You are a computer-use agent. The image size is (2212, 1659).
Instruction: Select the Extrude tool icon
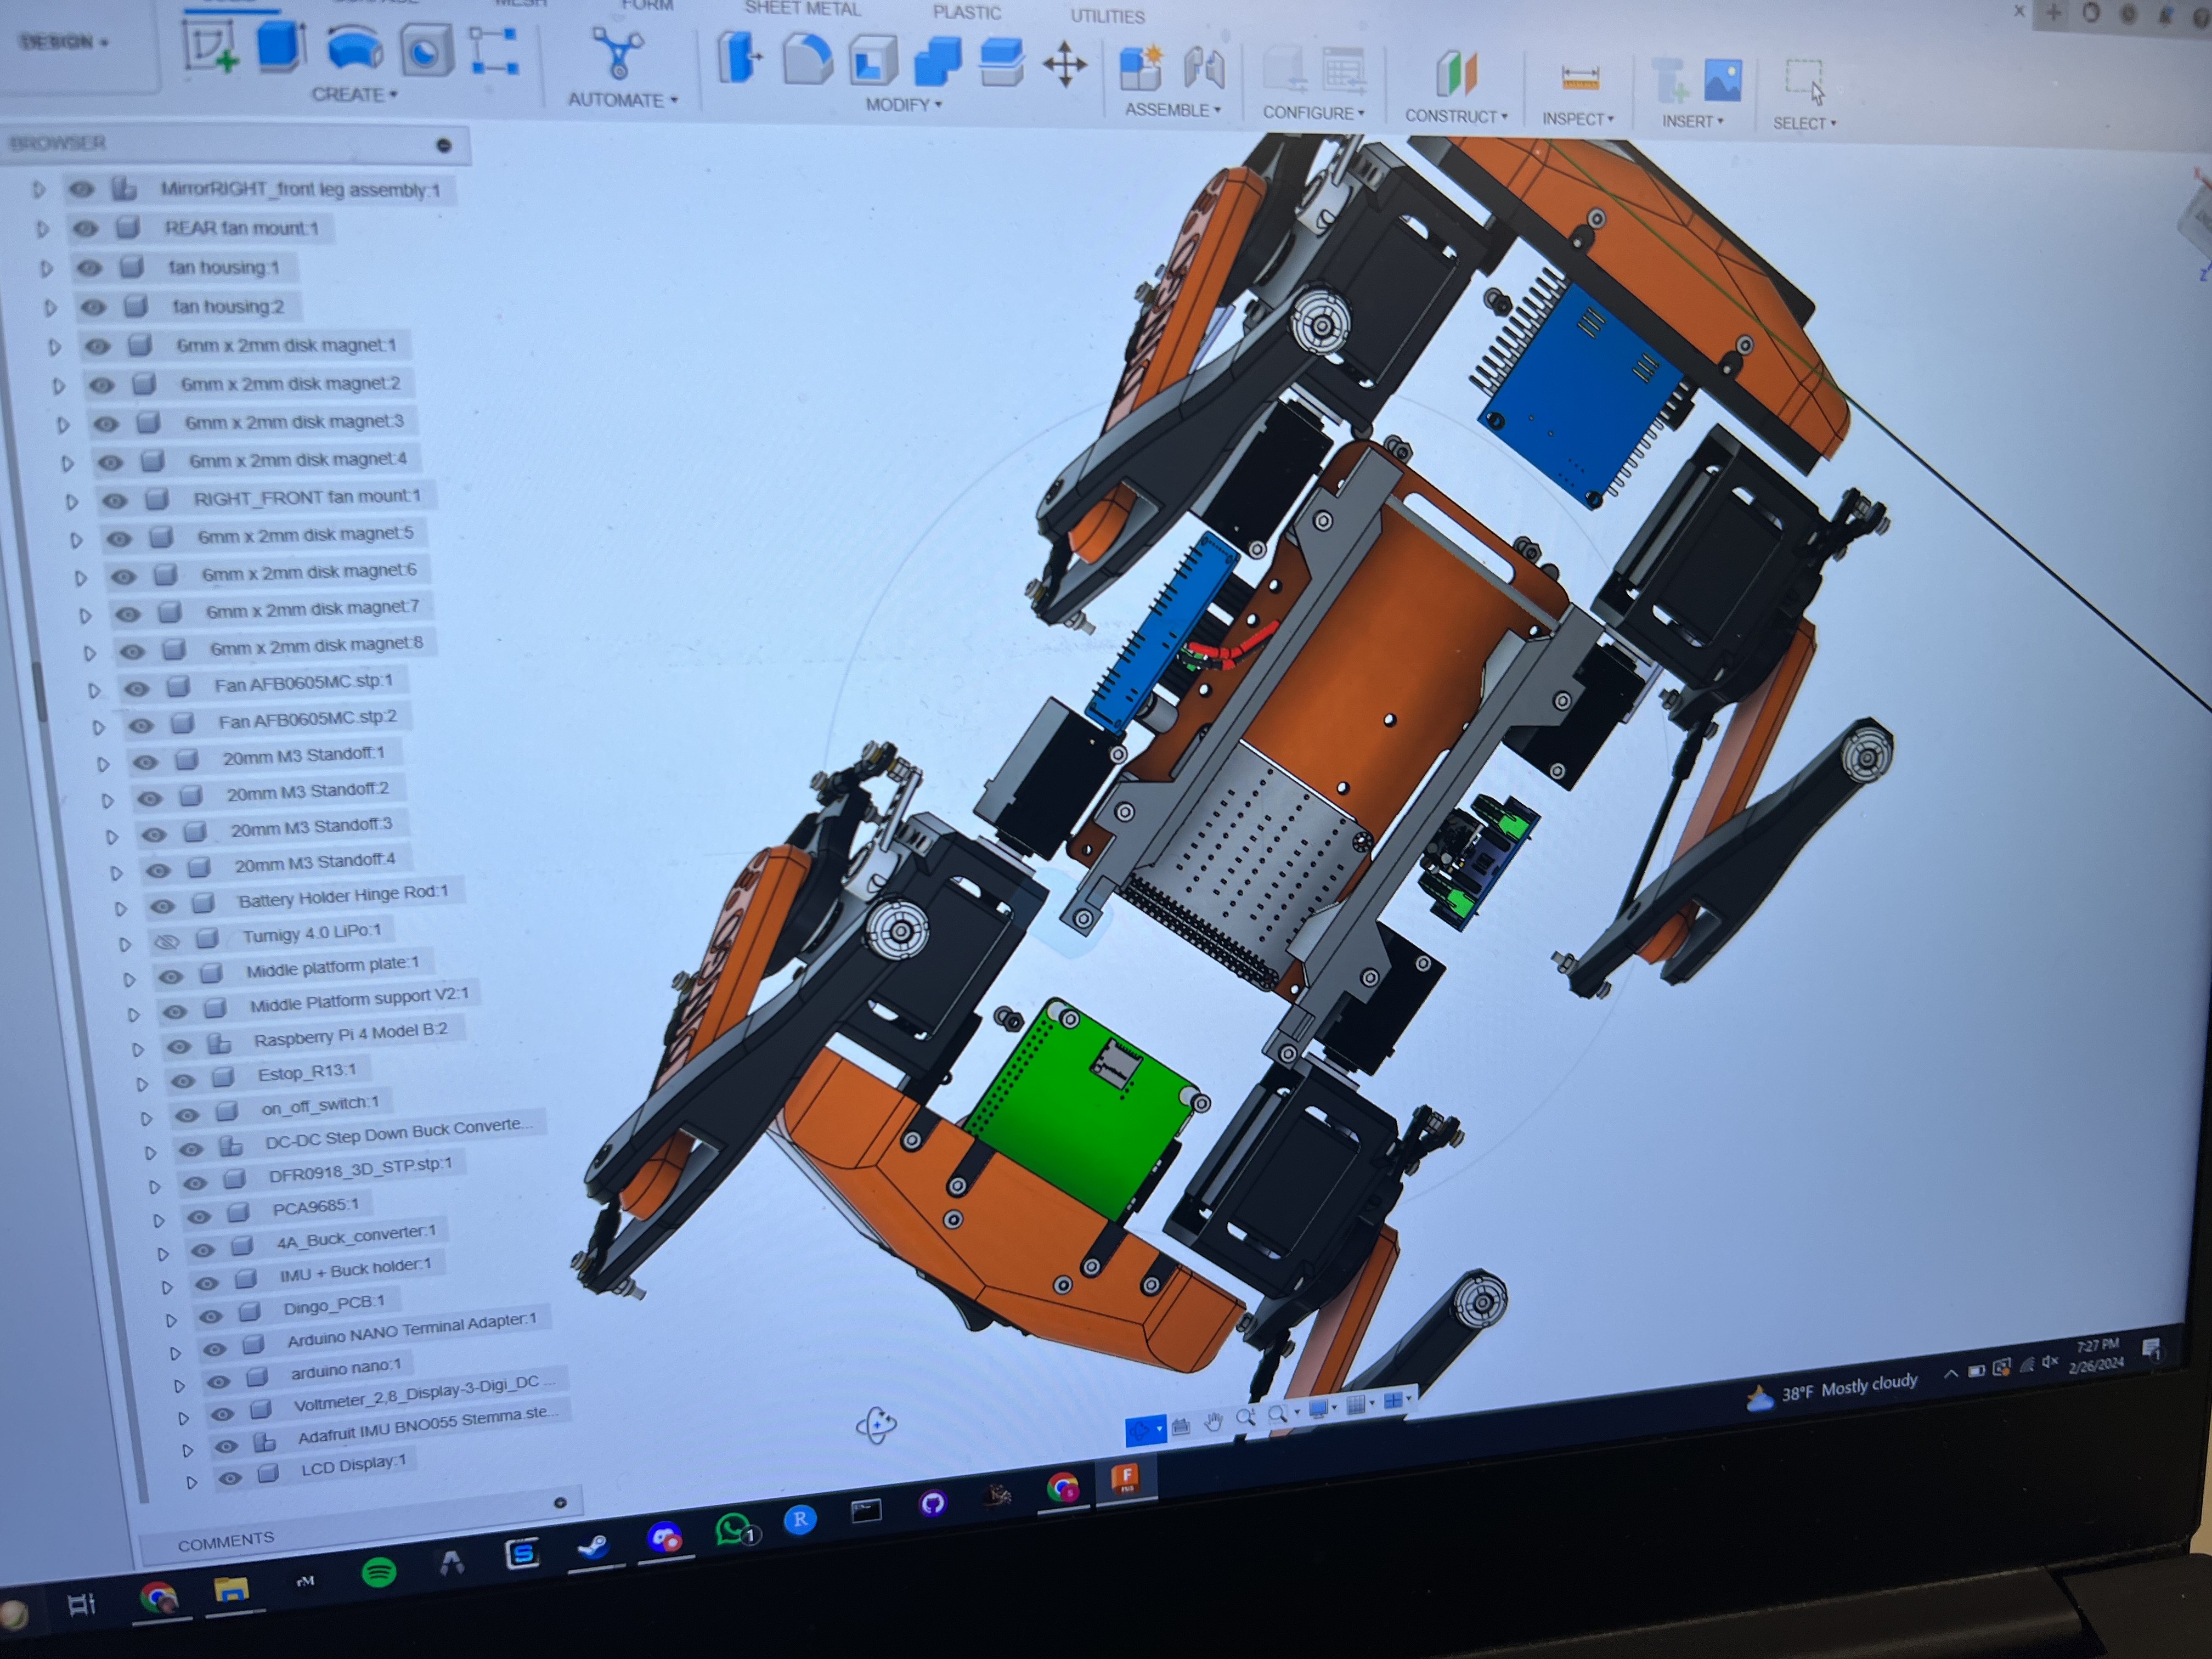[281, 47]
